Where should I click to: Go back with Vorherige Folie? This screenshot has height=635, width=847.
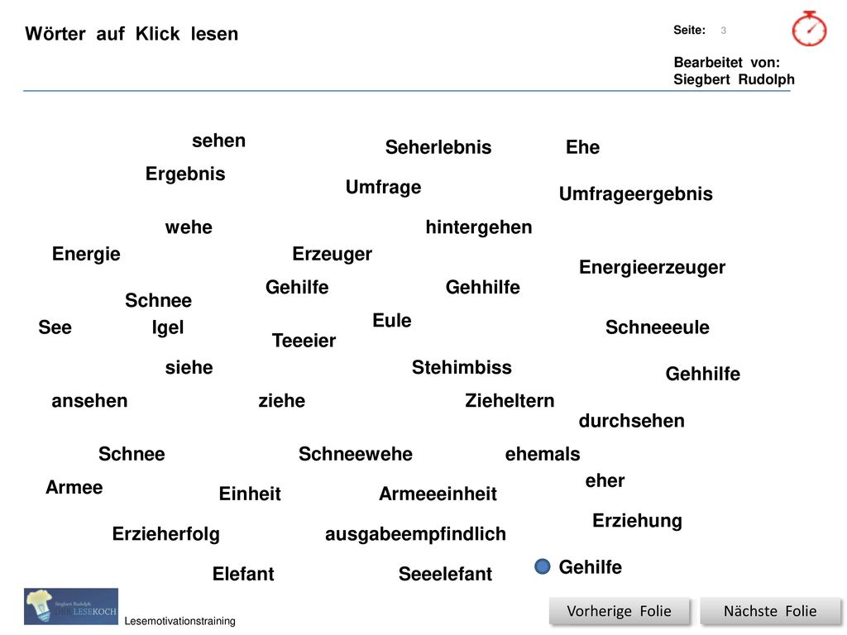(619, 611)
